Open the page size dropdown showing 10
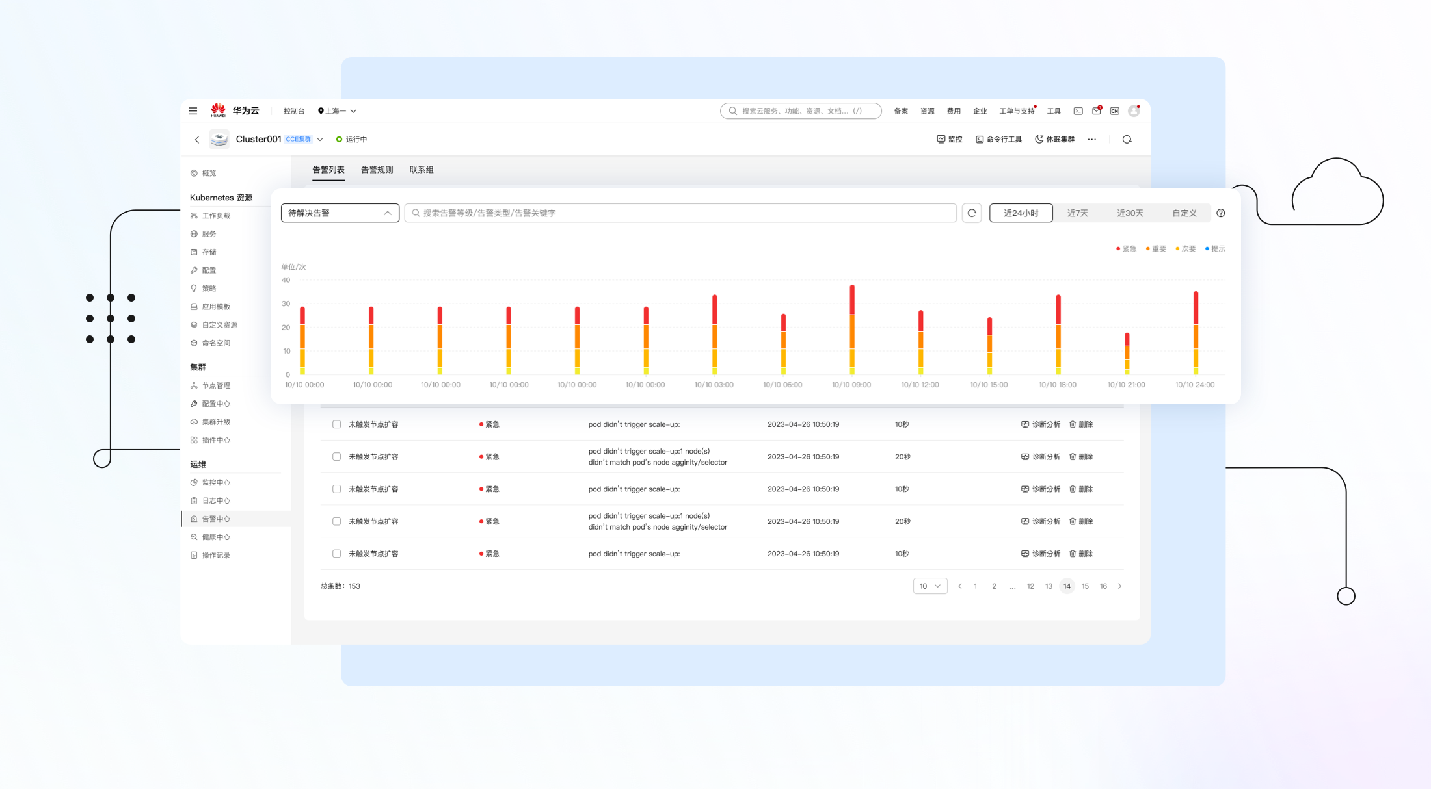Viewport: 1431px width, 789px height. point(929,586)
